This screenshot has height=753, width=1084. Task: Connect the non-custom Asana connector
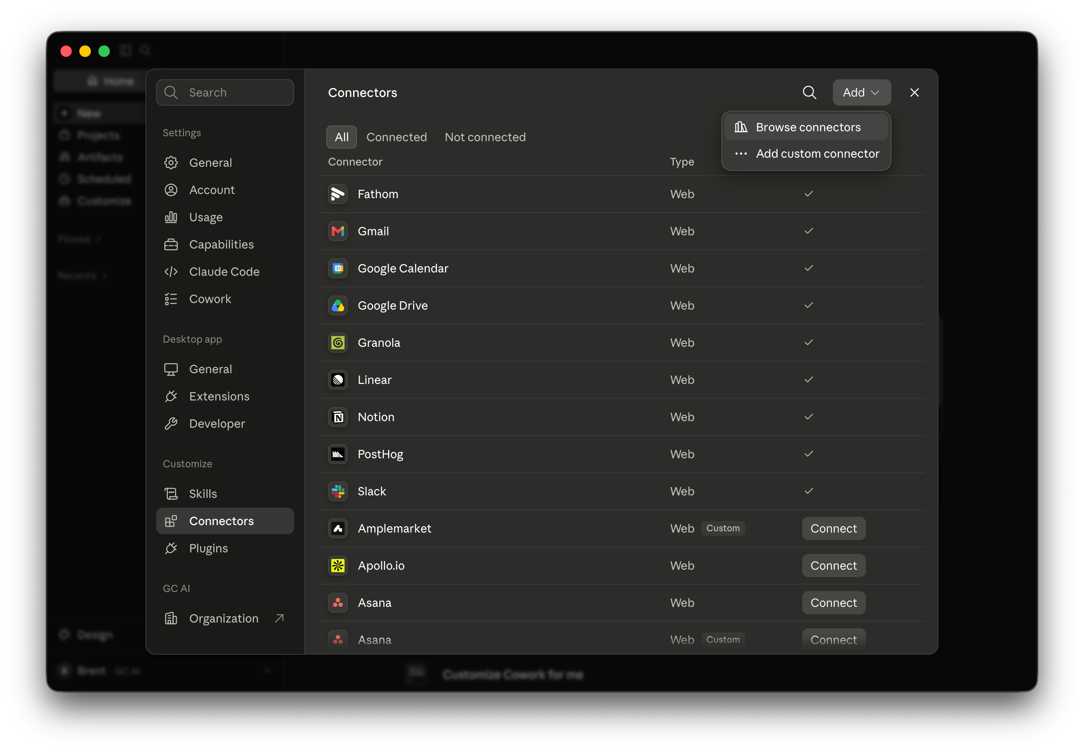(x=834, y=603)
